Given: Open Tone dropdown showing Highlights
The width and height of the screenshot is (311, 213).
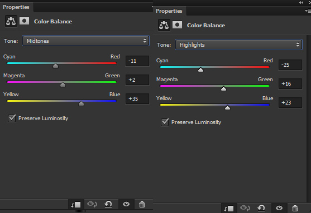Looking at the screenshot, I should coord(238,44).
